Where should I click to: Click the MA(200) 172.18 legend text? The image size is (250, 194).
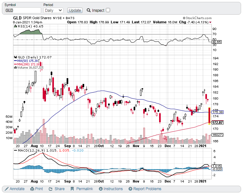[28, 64]
